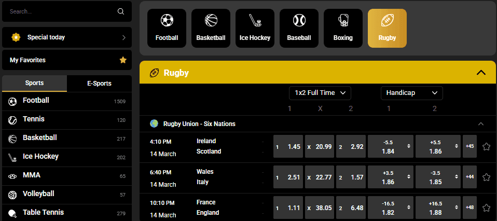The height and width of the screenshot is (221, 497).
Task: Click the Scotland team name
Action: (209, 151)
